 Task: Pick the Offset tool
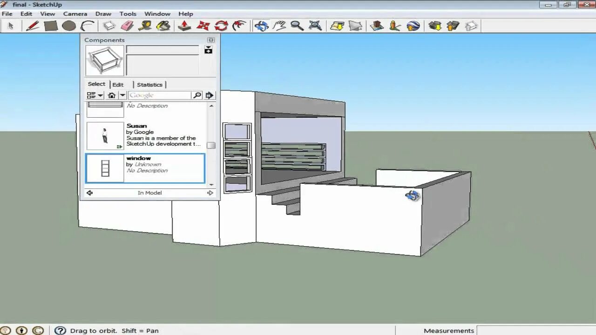[x=239, y=26]
